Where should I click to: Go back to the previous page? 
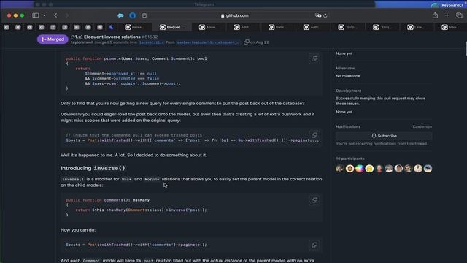(x=55, y=15)
